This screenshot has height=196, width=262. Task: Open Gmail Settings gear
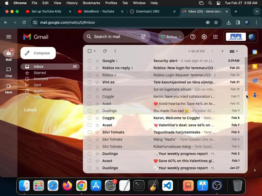click(x=204, y=37)
